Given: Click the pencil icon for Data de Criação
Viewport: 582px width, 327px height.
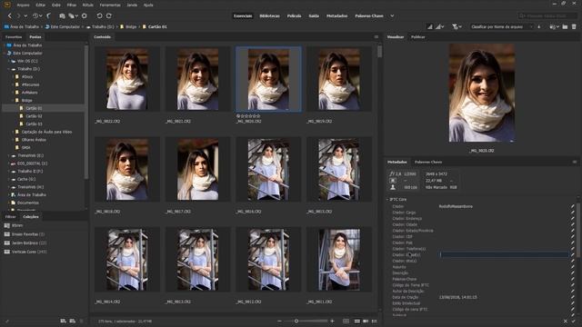Looking at the screenshot, I should tap(573, 297).
